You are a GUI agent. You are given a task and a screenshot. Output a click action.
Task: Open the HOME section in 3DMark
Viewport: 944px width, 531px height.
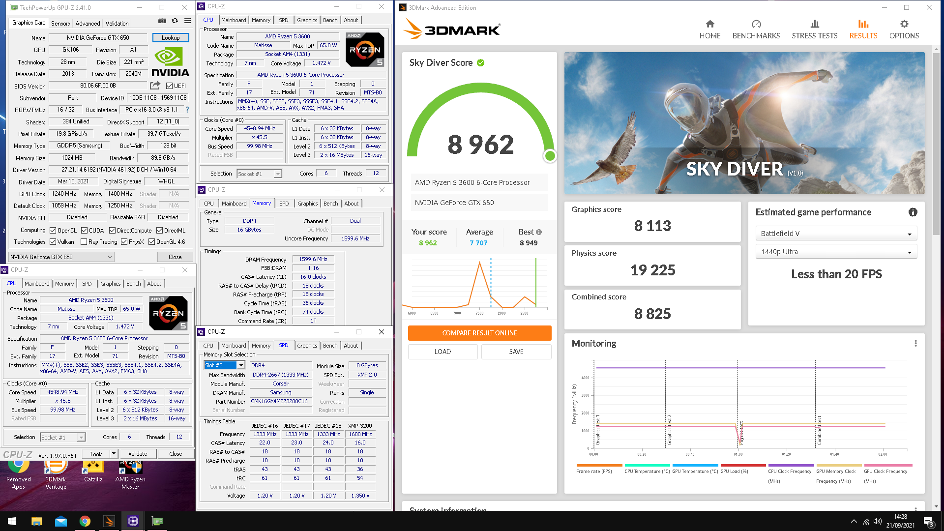(710, 29)
